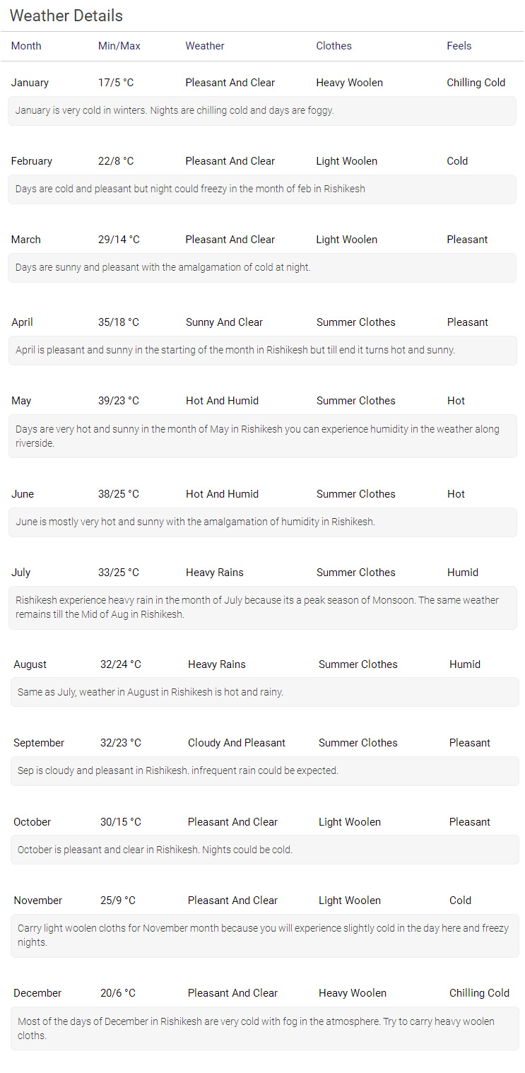Click the Weather Details heading
This screenshot has height=1073, width=525.
point(66,16)
